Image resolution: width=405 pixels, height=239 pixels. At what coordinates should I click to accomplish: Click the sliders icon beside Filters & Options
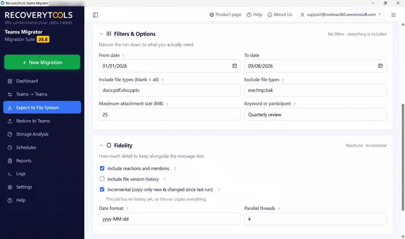click(x=109, y=34)
